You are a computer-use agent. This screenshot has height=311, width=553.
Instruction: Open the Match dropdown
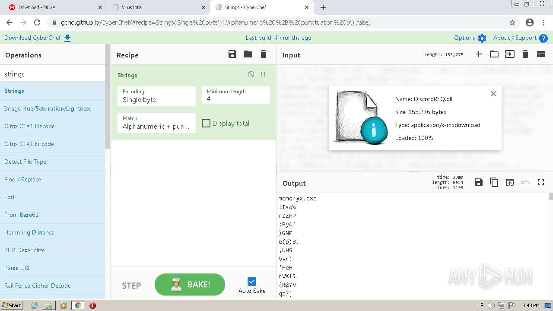[156, 123]
